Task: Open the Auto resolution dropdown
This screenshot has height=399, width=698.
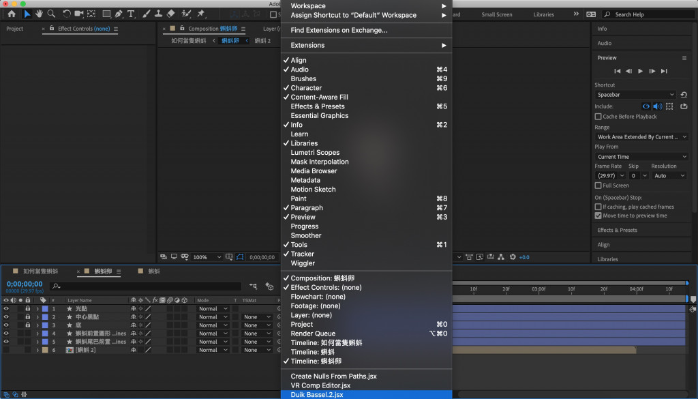Action: point(669,176)
